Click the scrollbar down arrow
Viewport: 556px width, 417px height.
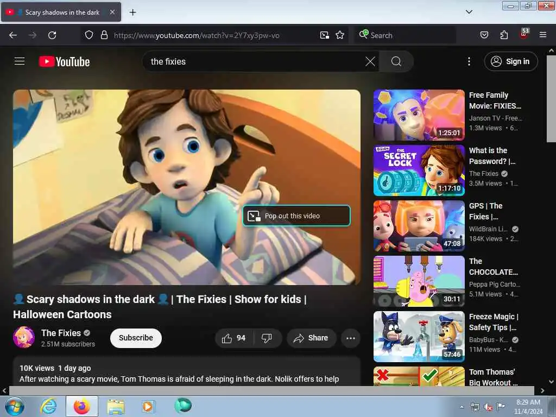(x=551, y=382)
